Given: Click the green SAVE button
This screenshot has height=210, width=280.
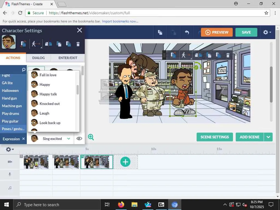Looking at the screenshot, I should point(246,32).
